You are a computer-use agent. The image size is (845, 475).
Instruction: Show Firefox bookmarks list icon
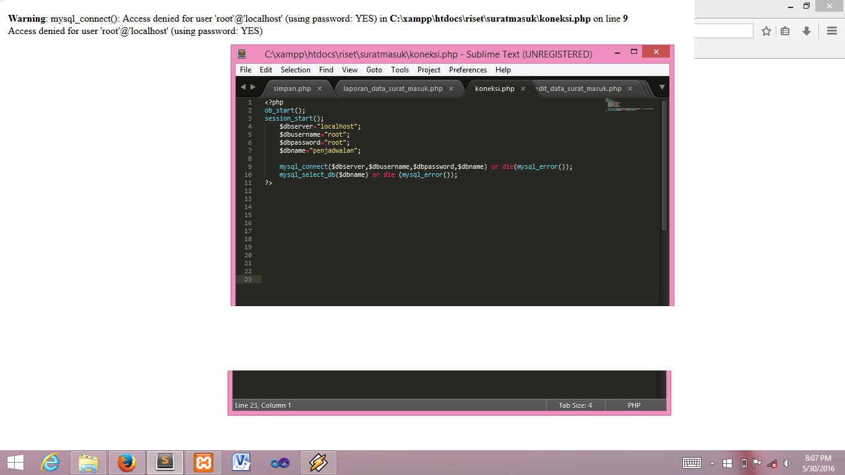(785, 31)
